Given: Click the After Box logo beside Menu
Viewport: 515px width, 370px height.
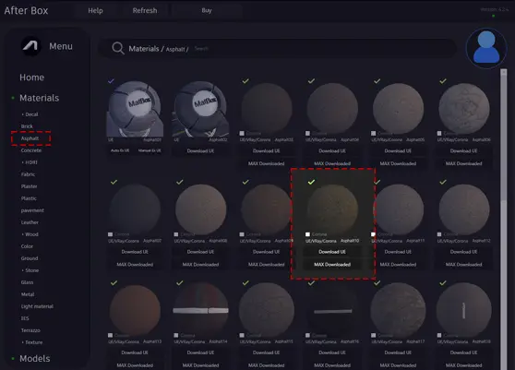Looking at the screenshot, I should point(30,46).
